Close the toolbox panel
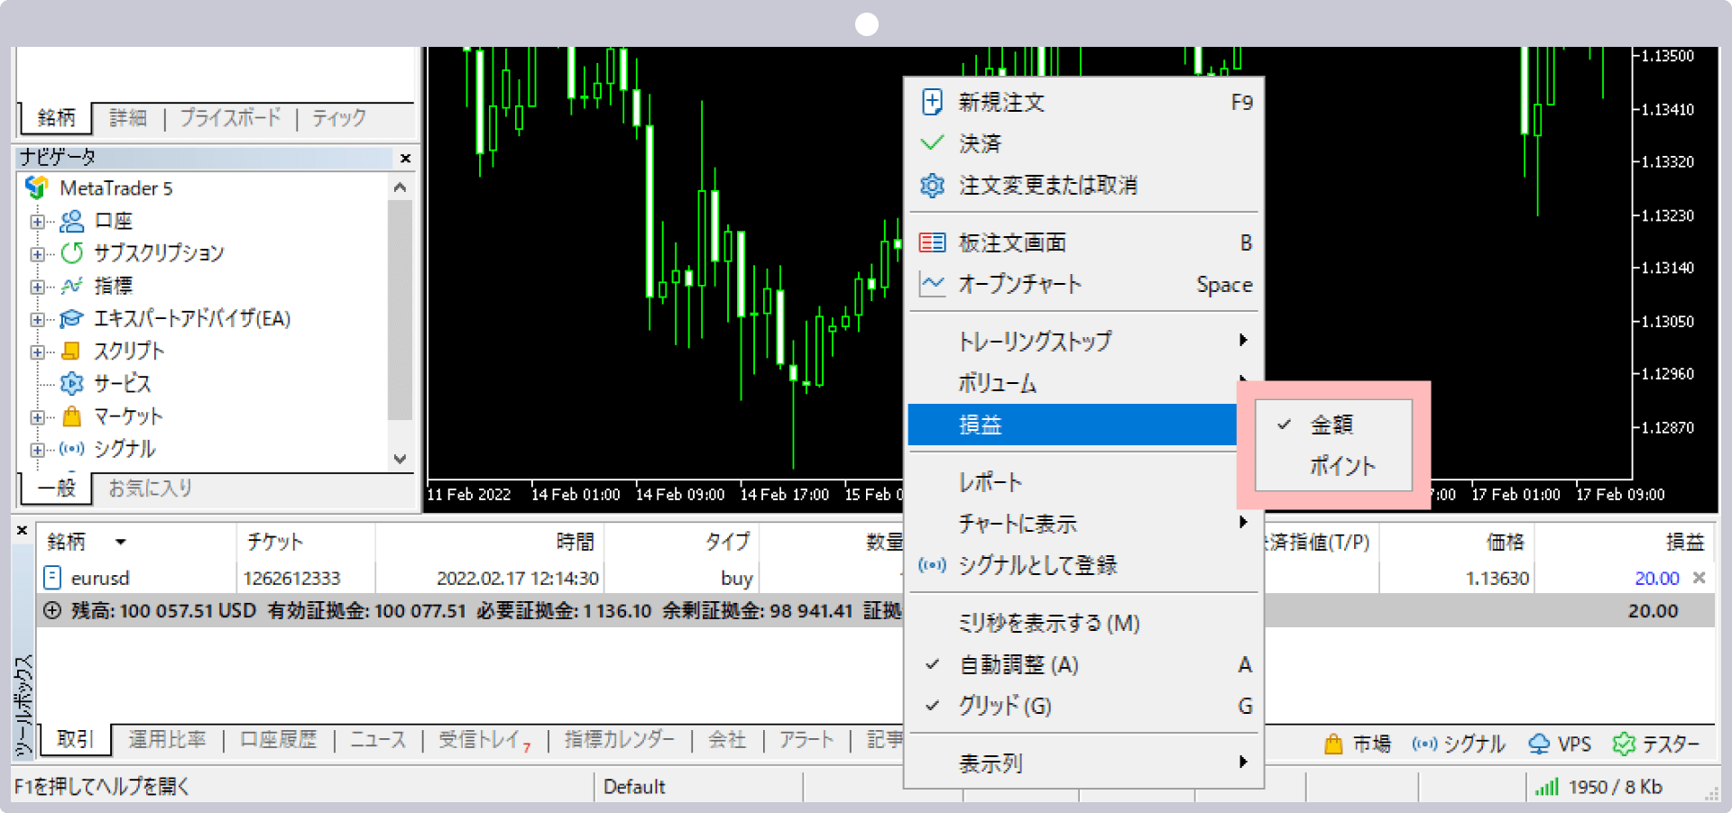The width and height of the screenshot is (1732, 813). pyautogui.click(x=23, y=531)
